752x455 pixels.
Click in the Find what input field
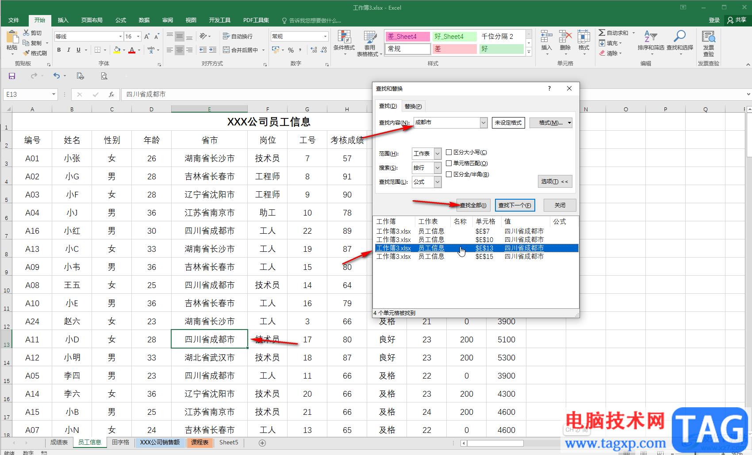(x=447, y=122)
